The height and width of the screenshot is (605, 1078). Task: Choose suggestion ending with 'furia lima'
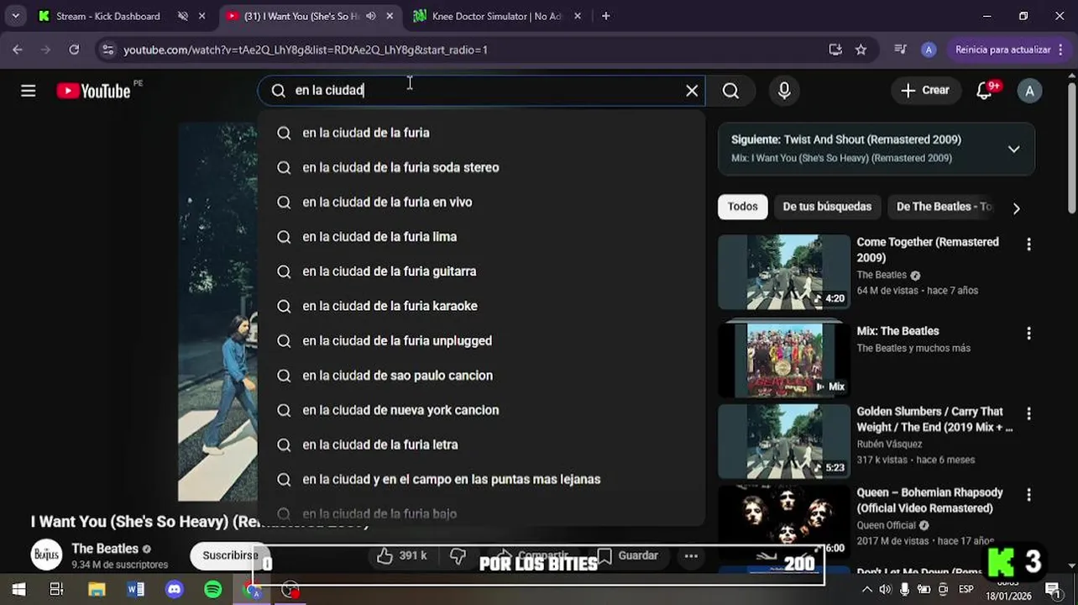coord(481,237)
